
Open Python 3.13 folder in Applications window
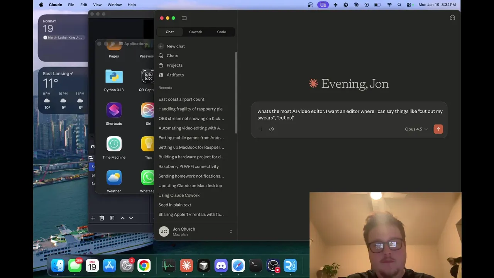pyautogui.click(x=114, y=80)
